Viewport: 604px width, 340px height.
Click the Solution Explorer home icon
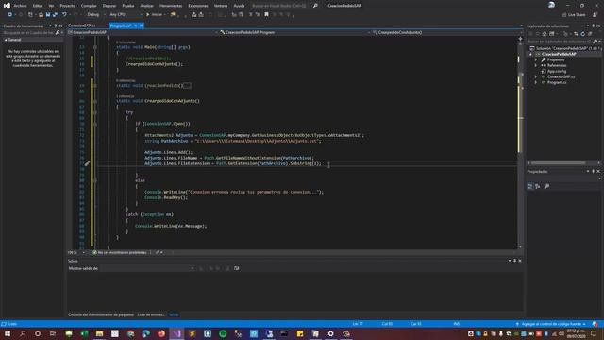(545, 34)
